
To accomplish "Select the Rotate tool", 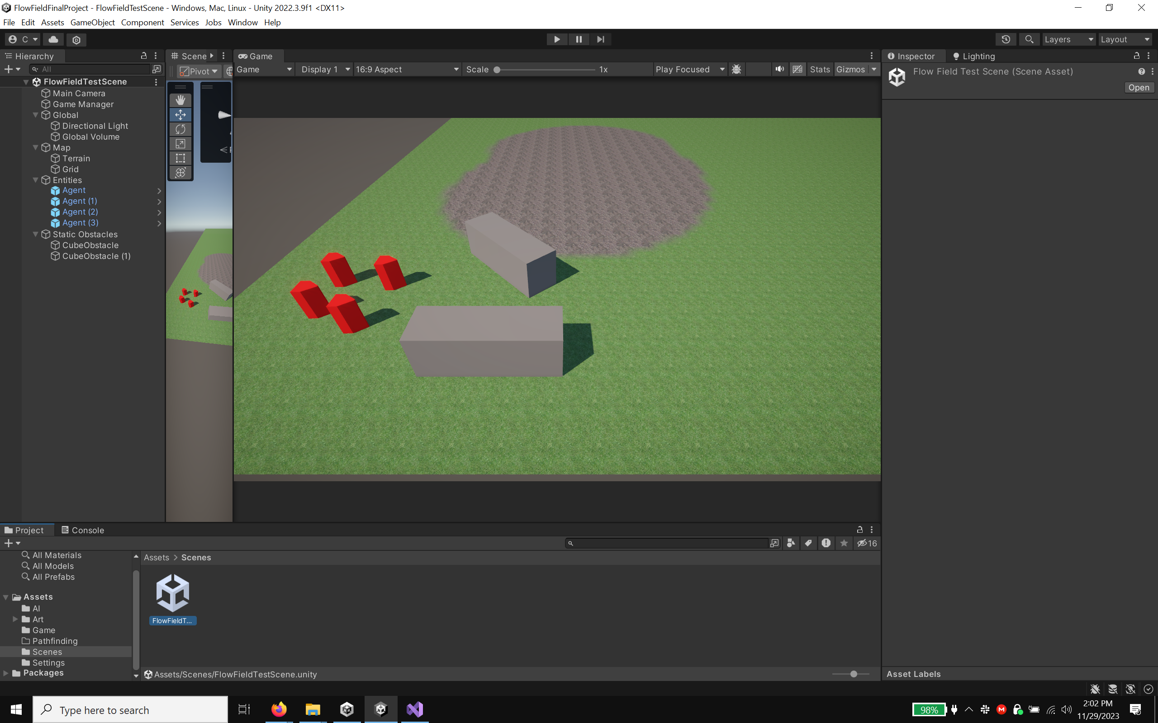I will pos(180,129).
